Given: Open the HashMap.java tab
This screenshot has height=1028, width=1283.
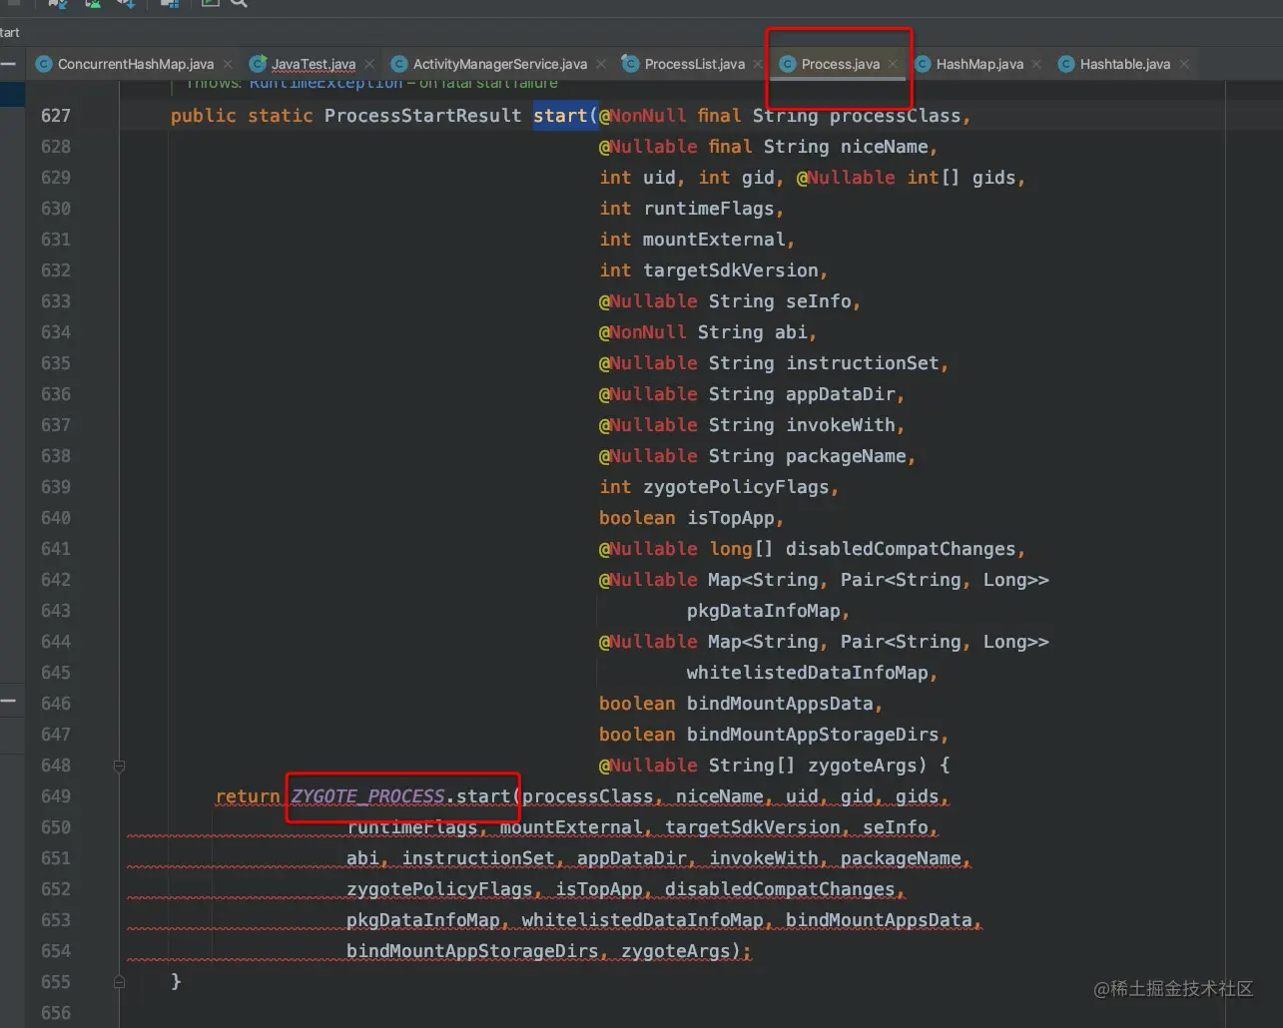Looking at the screenshot, I should coord(978,64).
